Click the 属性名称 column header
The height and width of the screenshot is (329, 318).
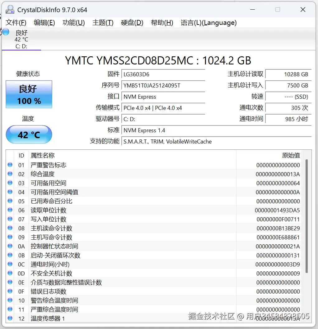pyautogui.click(x=43, y=156)
